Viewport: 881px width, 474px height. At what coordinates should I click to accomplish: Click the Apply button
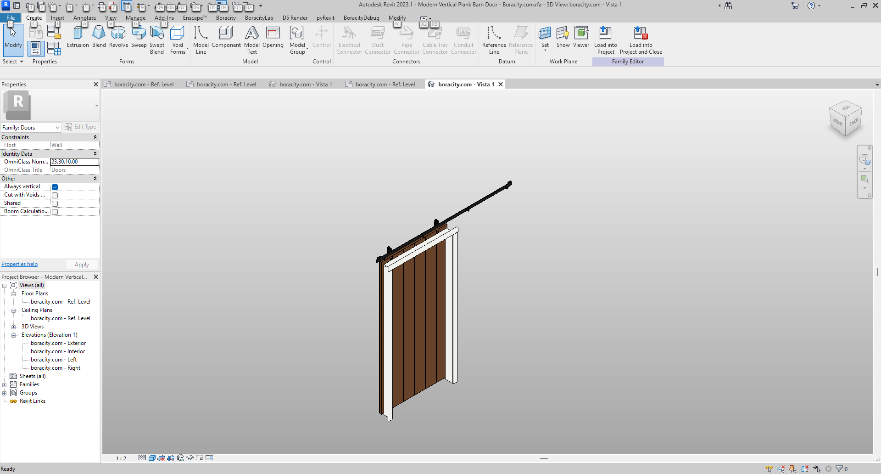click(x=82, y=265)
